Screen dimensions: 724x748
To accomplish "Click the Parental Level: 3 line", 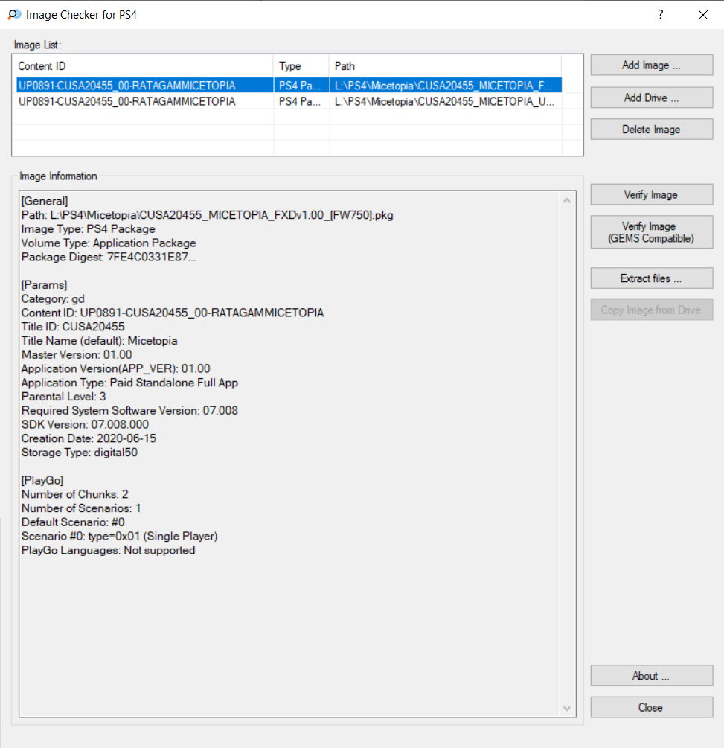I will tap(63, 397).
